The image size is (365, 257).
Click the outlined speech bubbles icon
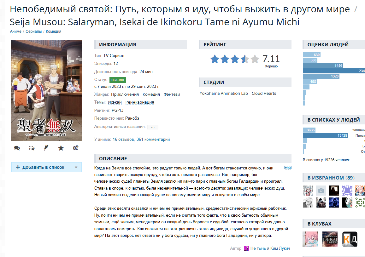point(32,148)
